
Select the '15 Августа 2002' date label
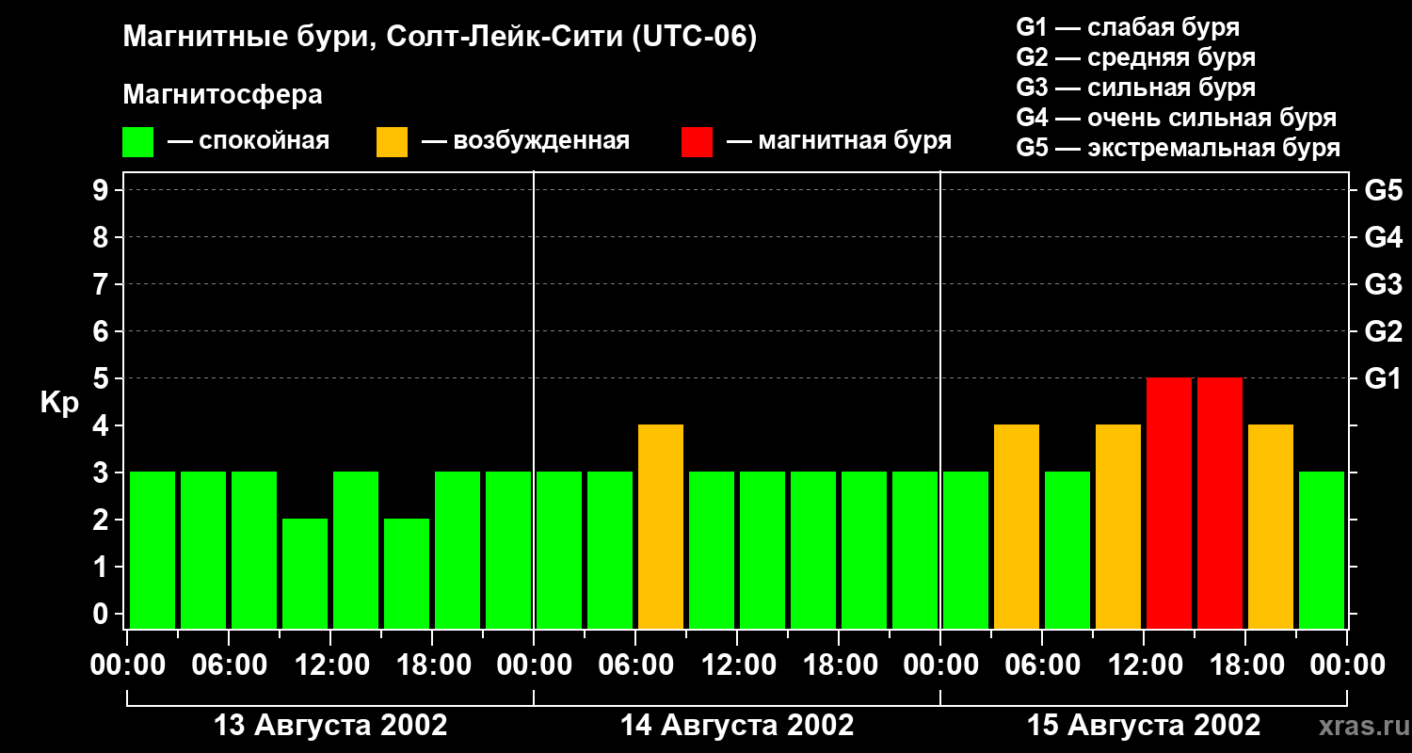pyautogui.click(x=1144, y=726)
